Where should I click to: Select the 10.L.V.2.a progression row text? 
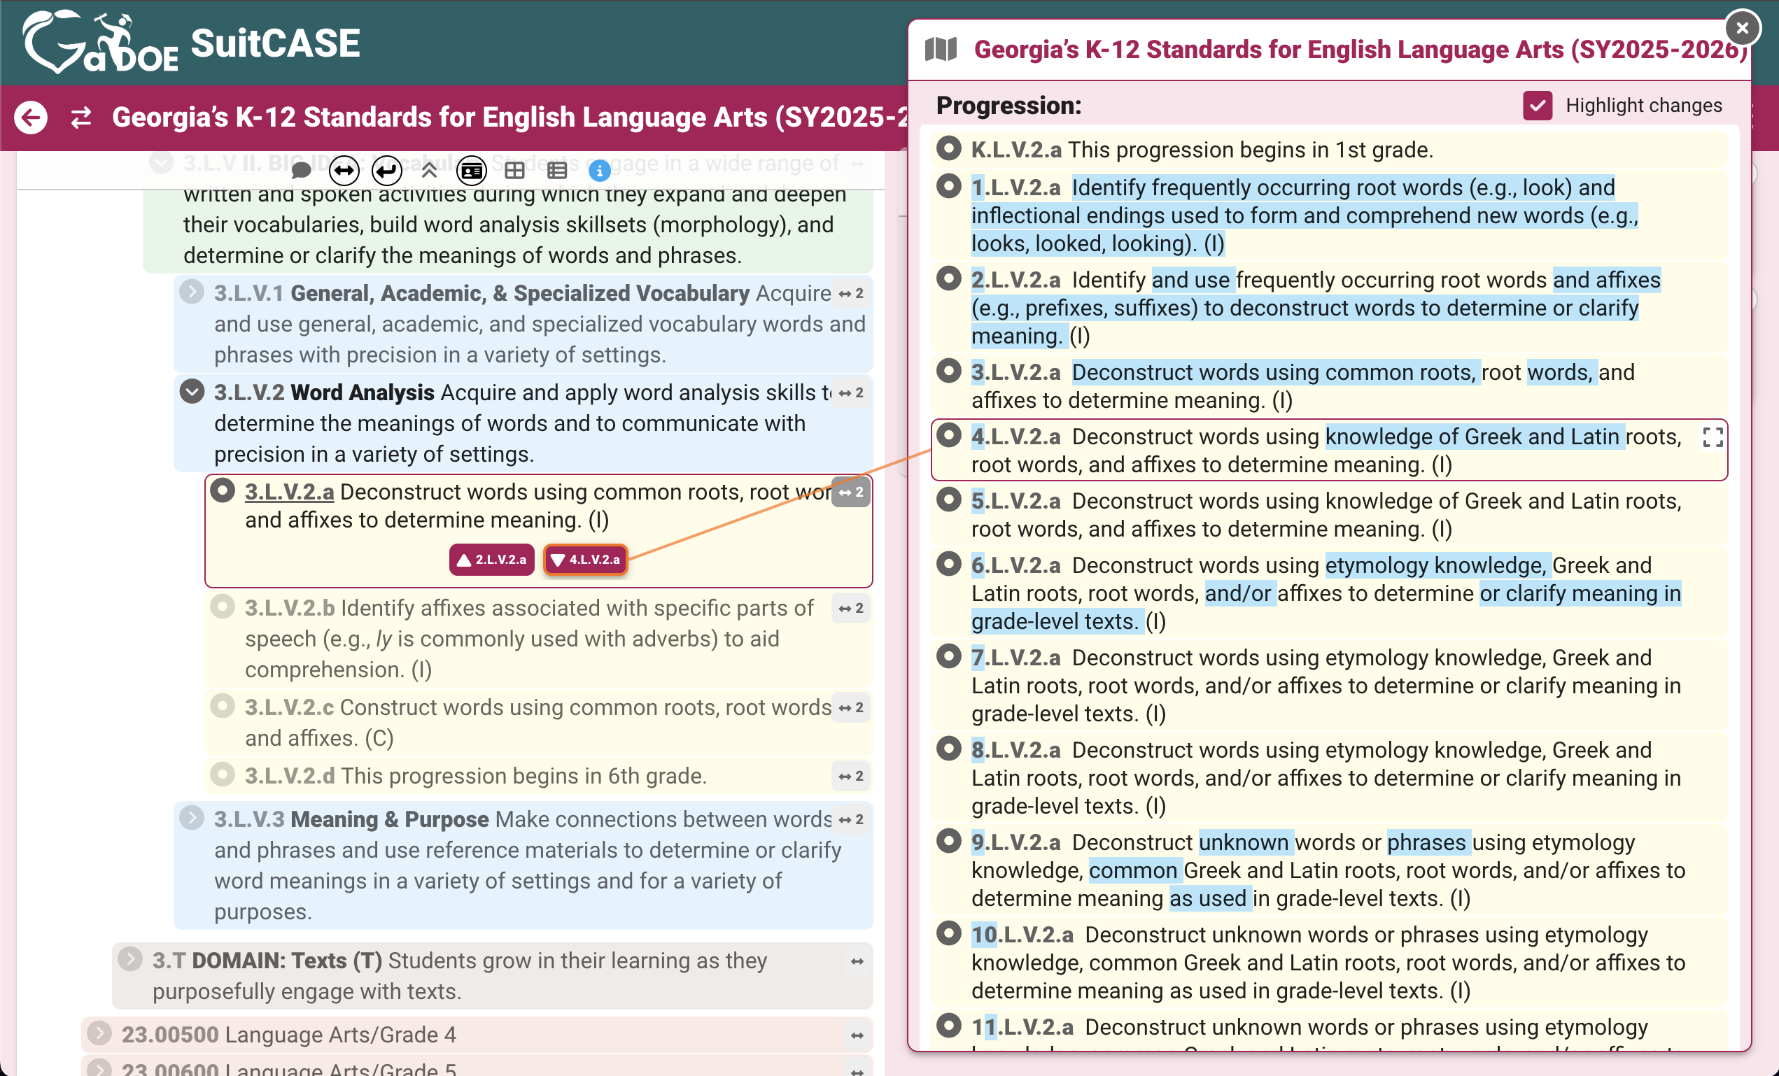[1328, 963]
